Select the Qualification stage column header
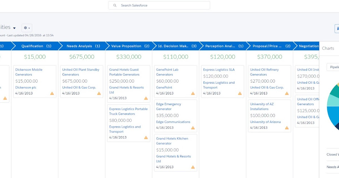Image resolution: width=339 pixels, height=178 pixels. pos(34,46)
